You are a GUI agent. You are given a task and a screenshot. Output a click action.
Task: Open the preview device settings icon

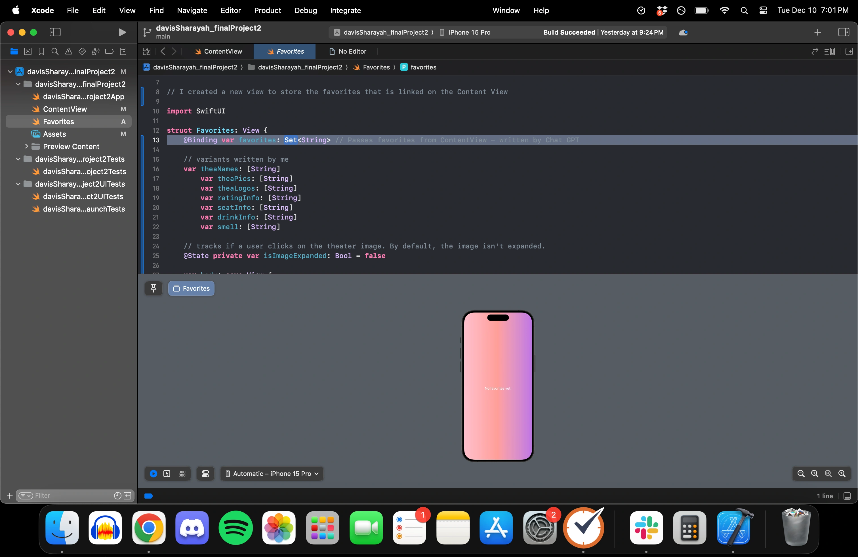click(205, 474)
